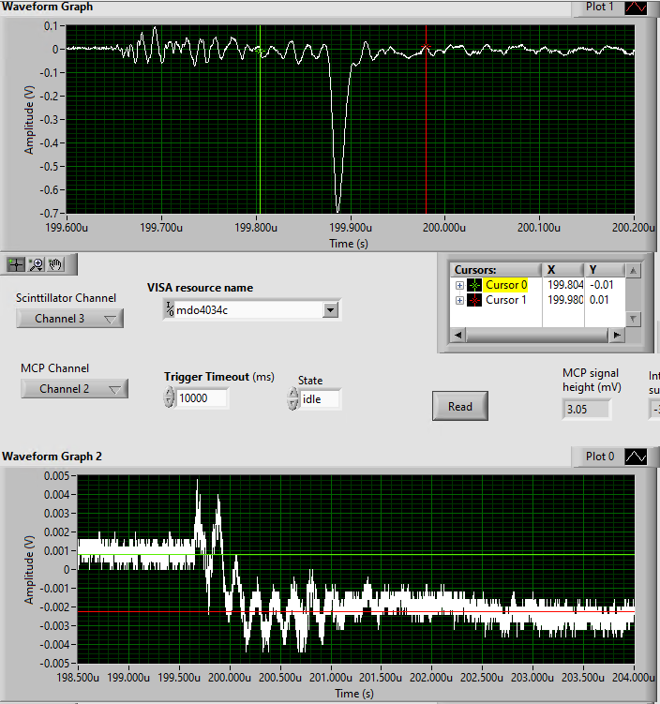
Task: Click the green Cursor 0 glyph in the legend
Action: click(x=474, y=285)
